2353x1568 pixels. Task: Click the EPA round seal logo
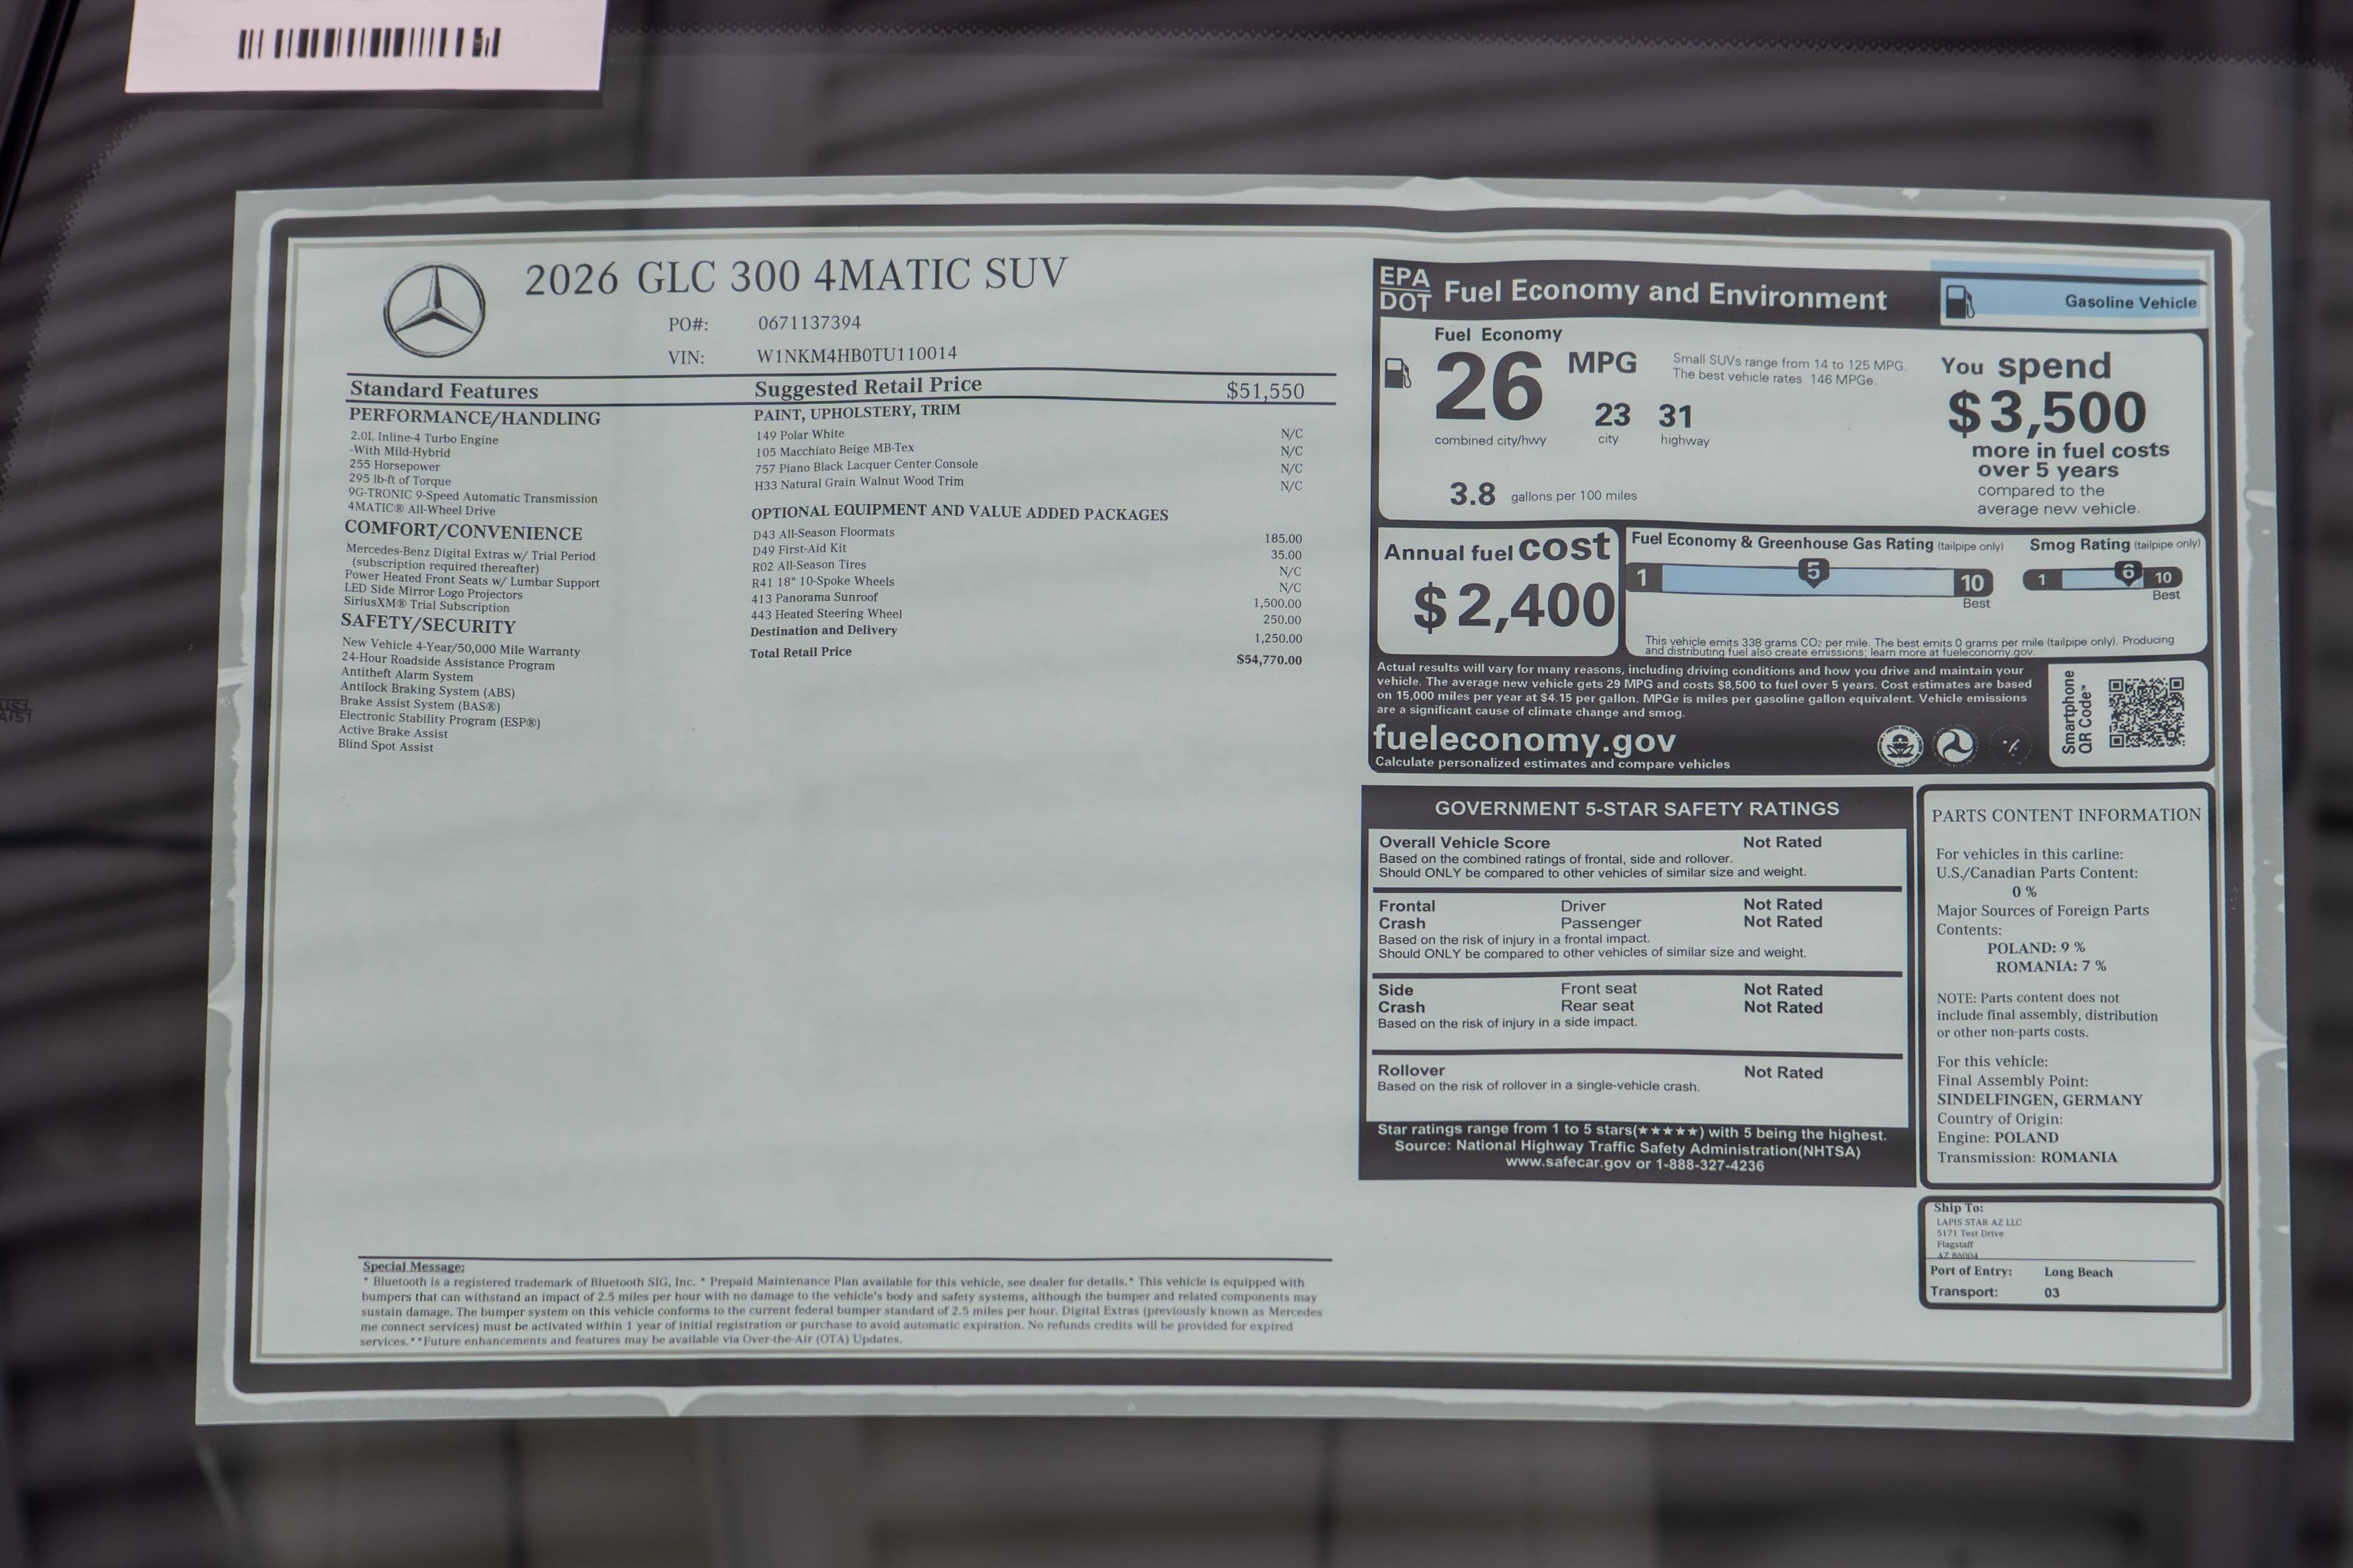tap(1900, 746)
